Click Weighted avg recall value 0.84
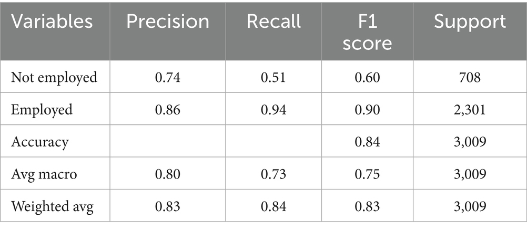This screenshot has width=527, height=231. (275, 207)
